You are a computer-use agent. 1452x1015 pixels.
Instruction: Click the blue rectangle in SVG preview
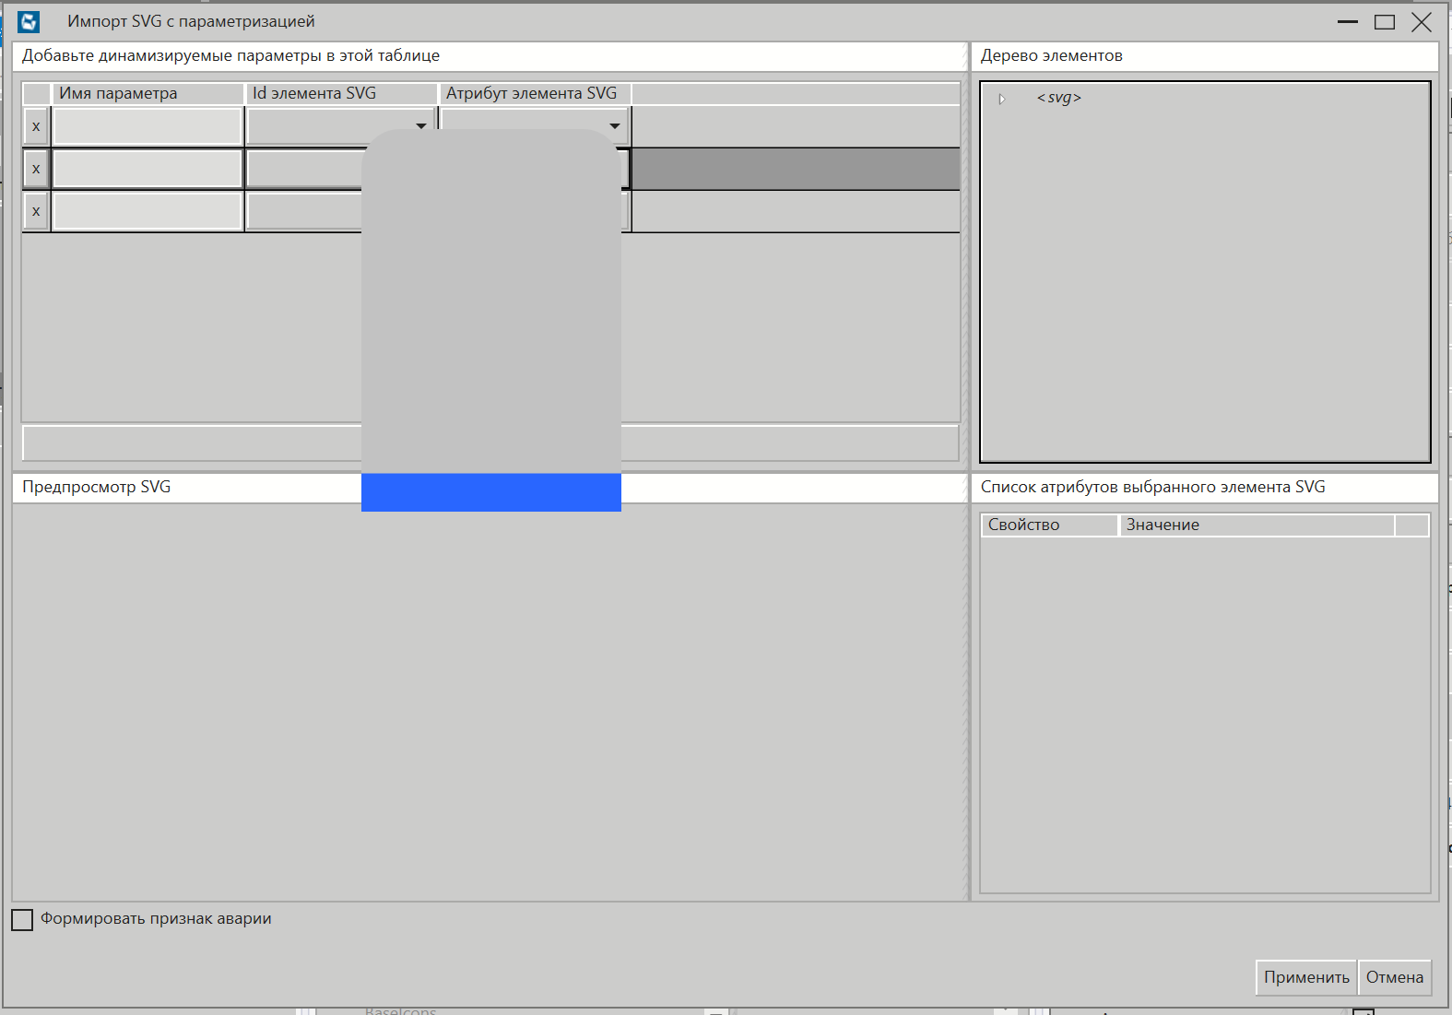pos(490,492)
